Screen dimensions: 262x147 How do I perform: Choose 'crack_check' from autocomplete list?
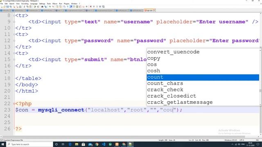203,90
